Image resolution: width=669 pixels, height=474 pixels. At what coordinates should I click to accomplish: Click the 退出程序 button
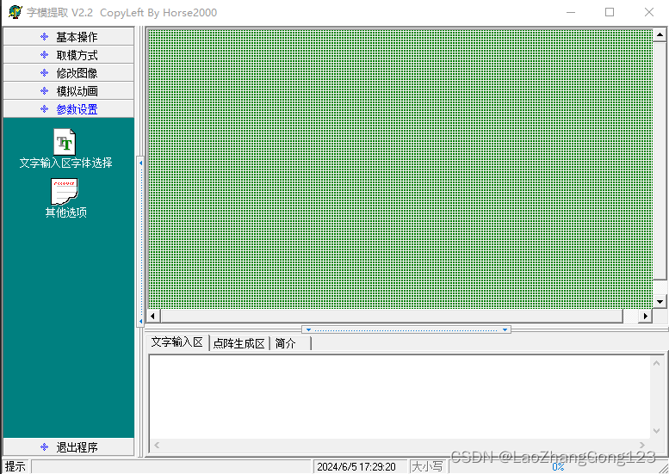68,446
